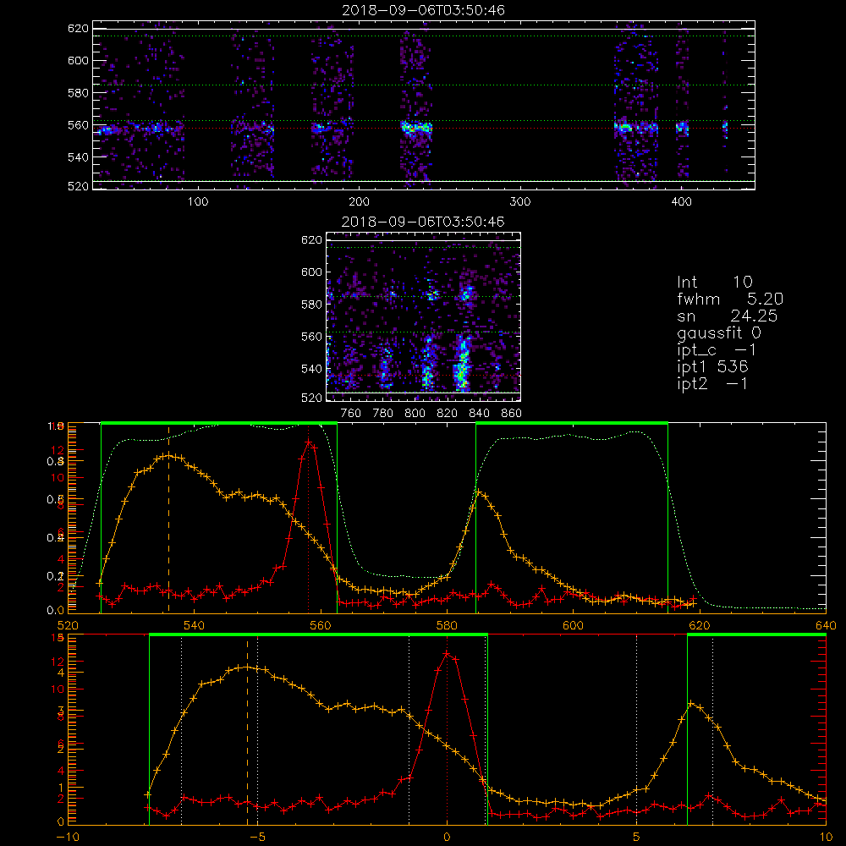Click x-axis tick 5 in bottom plot
Image resolution: width=846 pixels, height=846 pixels.
(637, 838)
